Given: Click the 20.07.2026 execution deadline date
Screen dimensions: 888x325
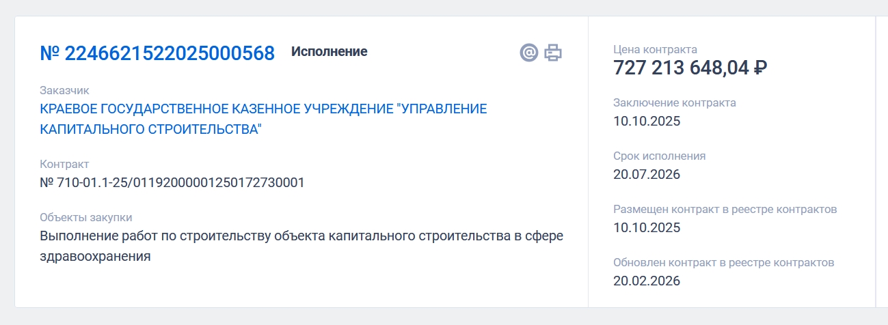Looking at the screenshot, I should point(647,174).
